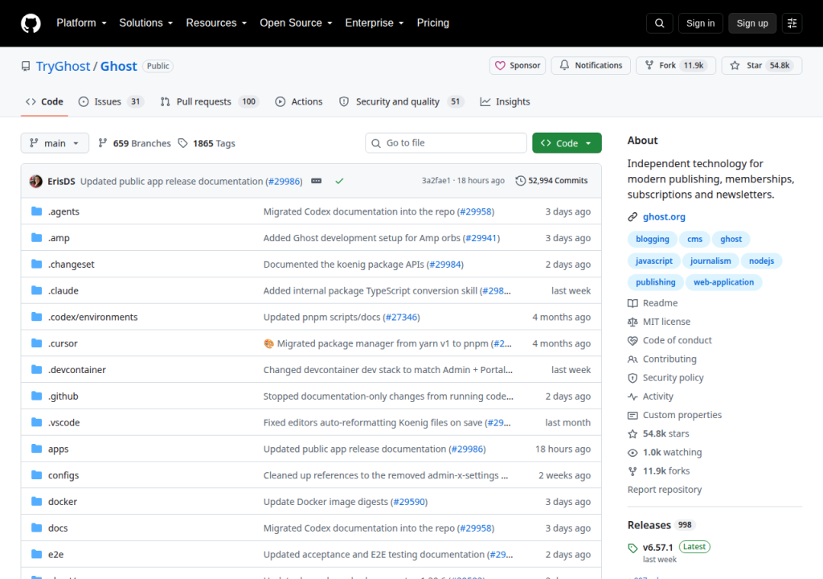The image size is (823, 579).
Task: Open the green Code dropdown button
Action: (x=567, y=143)
